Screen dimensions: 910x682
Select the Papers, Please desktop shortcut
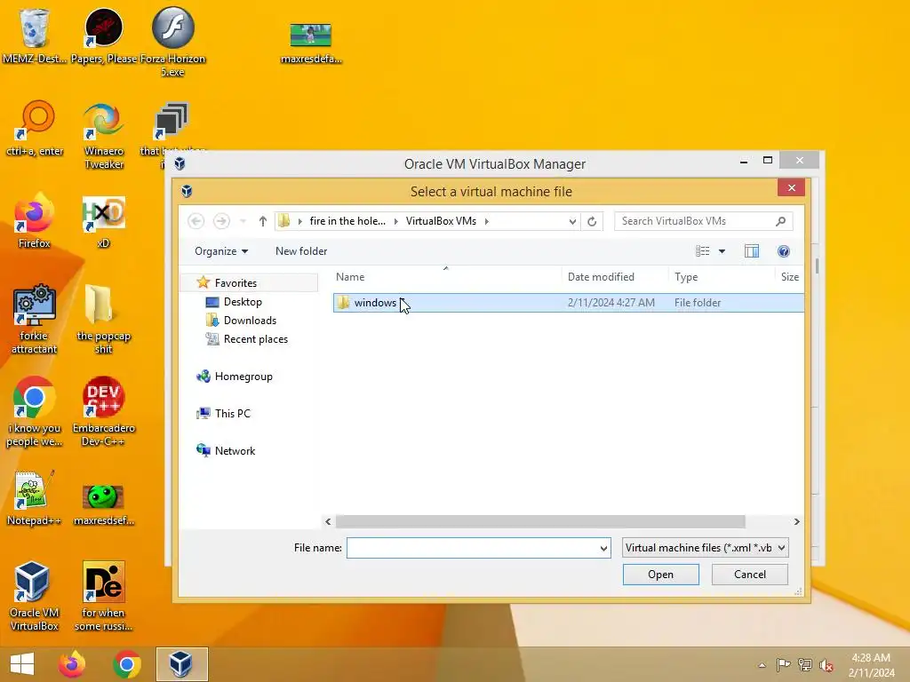point(104,35)
